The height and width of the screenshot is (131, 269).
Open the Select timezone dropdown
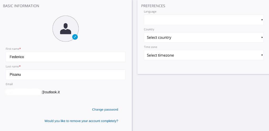204,55
